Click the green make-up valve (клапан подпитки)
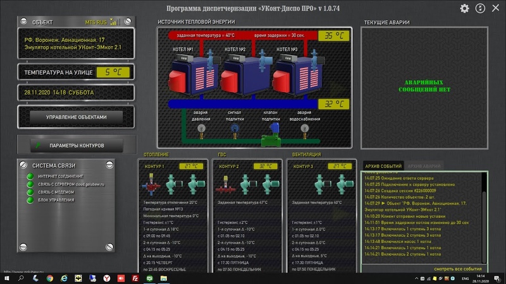 pyautogui.click(x=271, y=136)
